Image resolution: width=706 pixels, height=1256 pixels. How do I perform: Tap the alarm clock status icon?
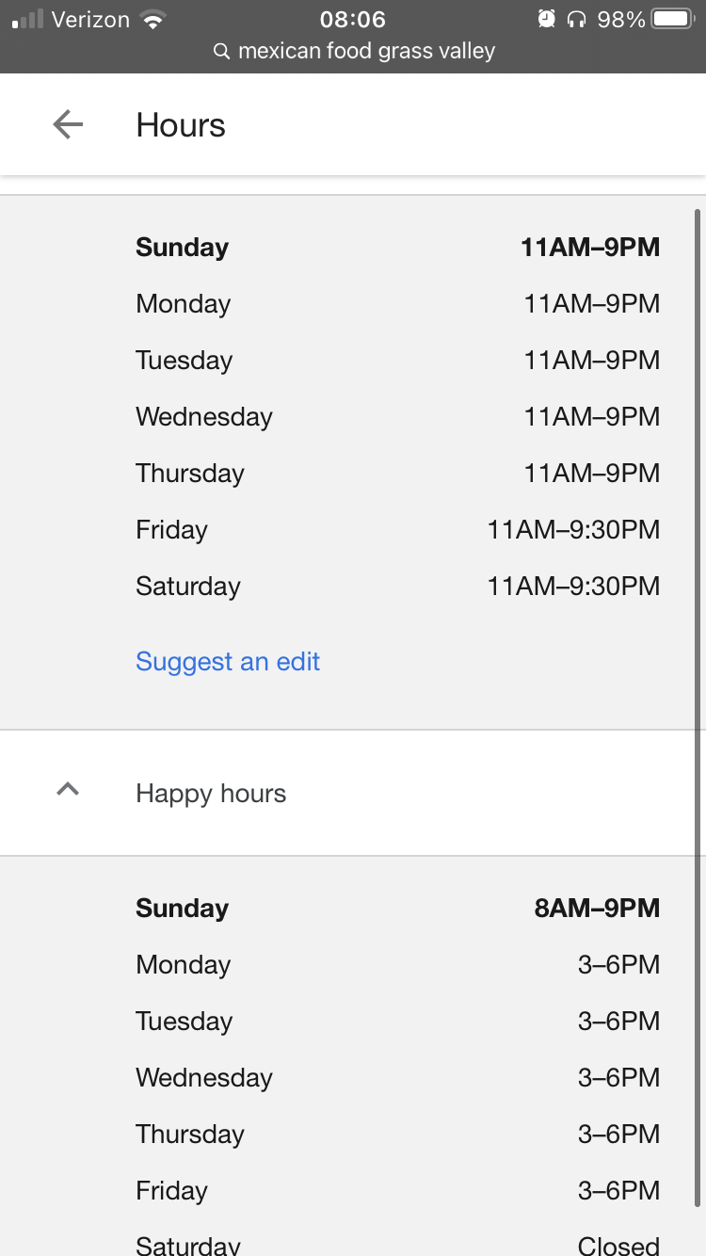pyautogui.click(x=546, y=19)
